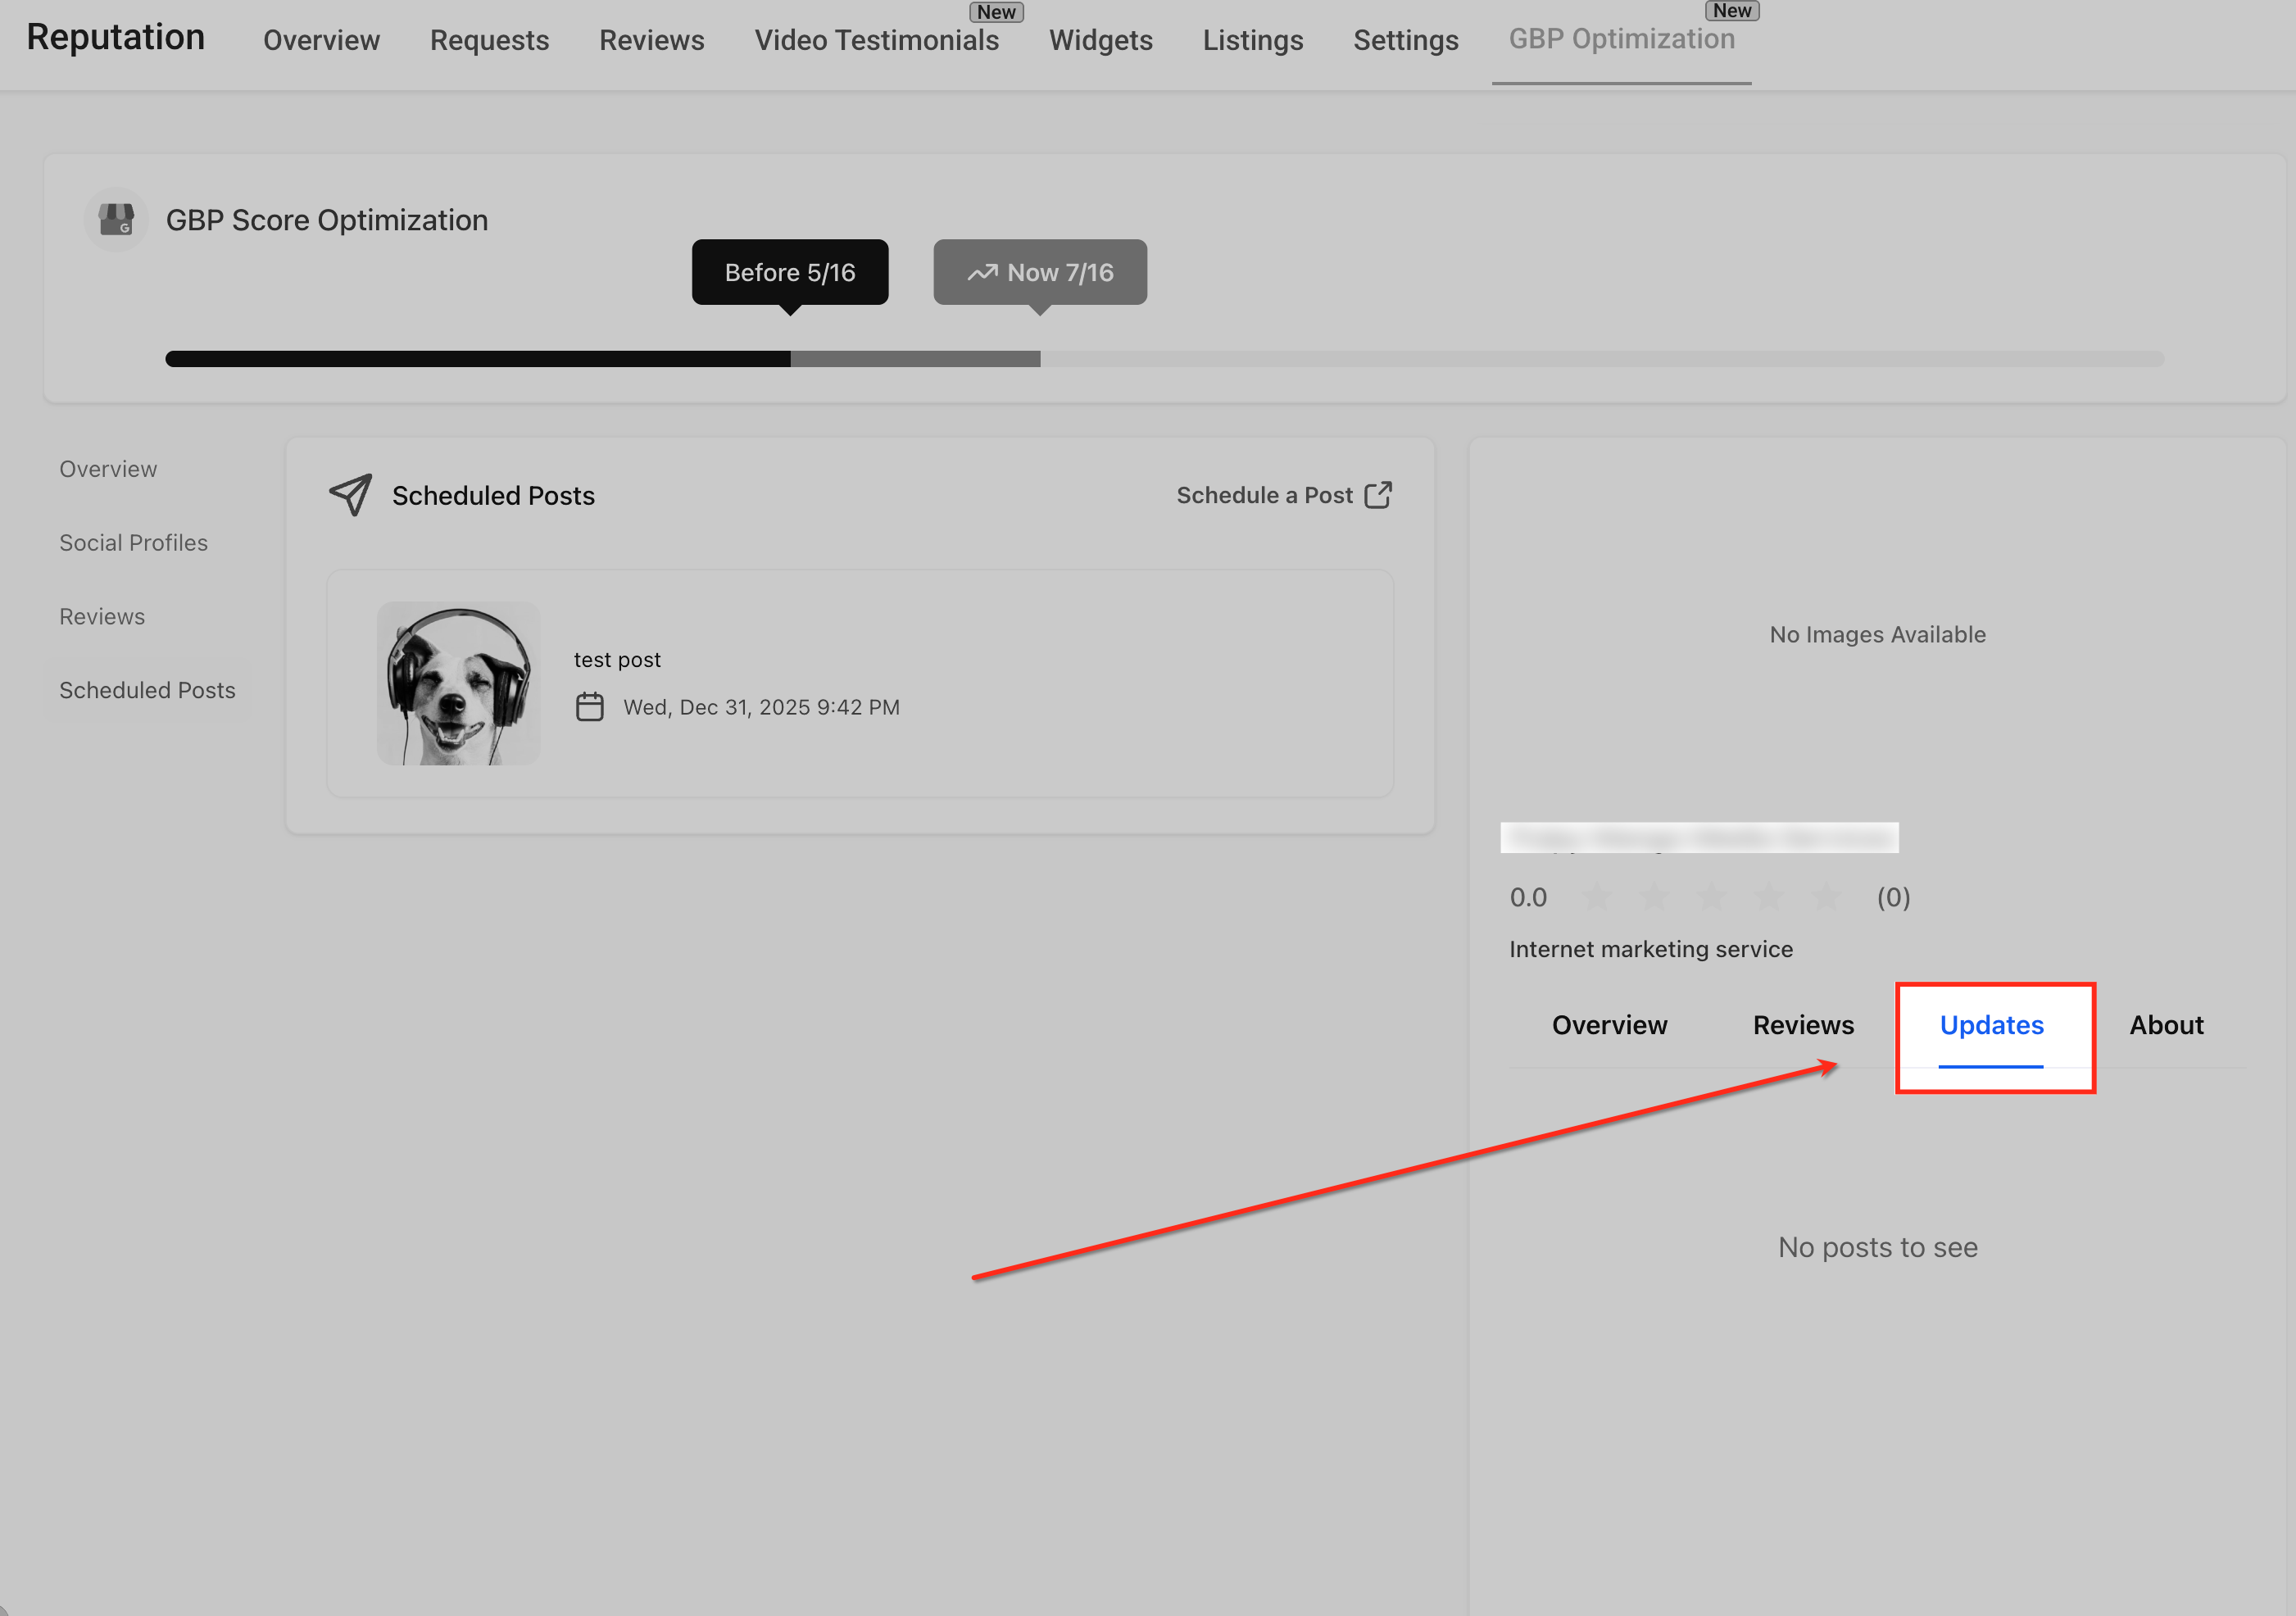Image resolution: width=2296 pixels, height=1616 pixels.
Task: Go to Video Testimonials in top navigation
Action: 876,40
